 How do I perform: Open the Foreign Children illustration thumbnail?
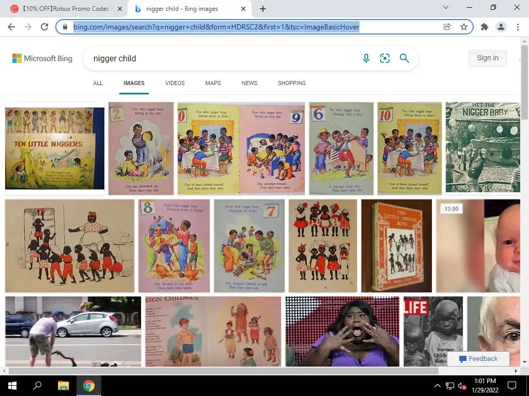[x=213, y=332]
